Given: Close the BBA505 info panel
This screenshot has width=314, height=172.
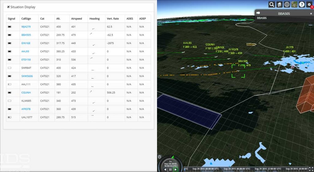Looking at the screenshot, I should click(311, 13).
